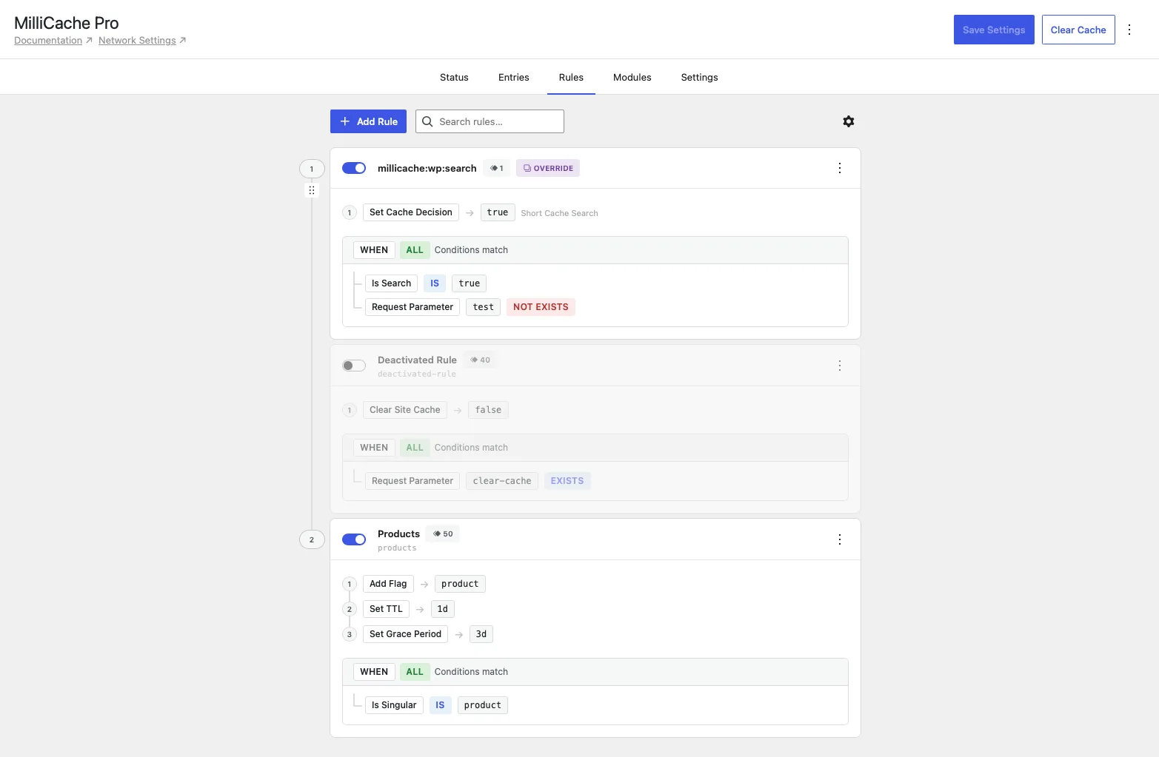The width and height of the screenshot is (1159, 757).
Task: Disable the millicache:wp:search rule toggle
Action: pyautogui.click(x=354, y=168)
